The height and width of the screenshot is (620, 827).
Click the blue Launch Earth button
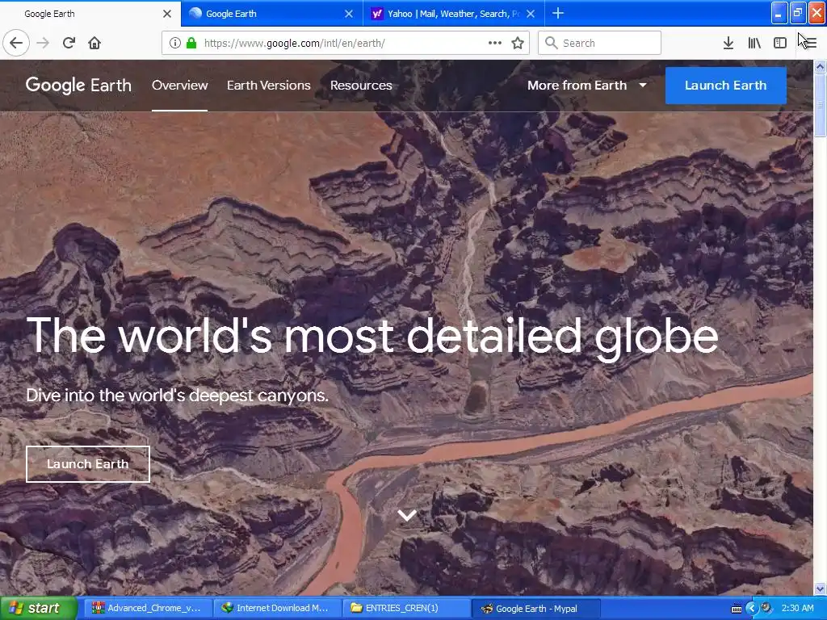726,86
